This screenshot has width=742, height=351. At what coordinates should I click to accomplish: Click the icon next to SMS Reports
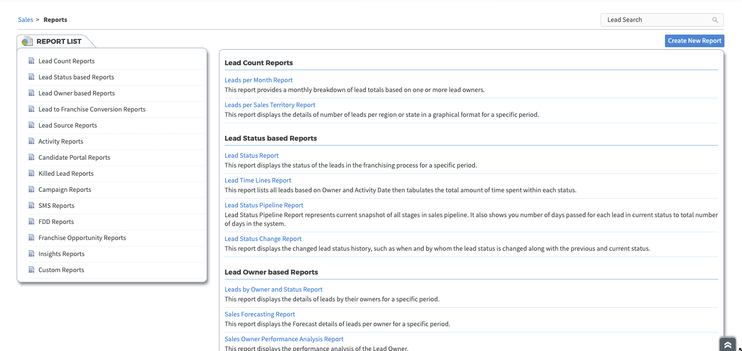(x=32, y=205)
